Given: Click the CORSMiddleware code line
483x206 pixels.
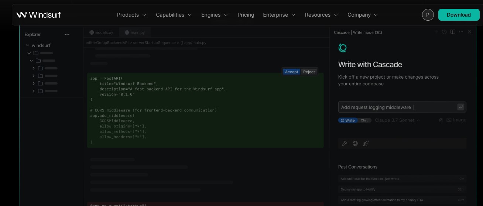Looking at the screenshot, I should point(117,121).
